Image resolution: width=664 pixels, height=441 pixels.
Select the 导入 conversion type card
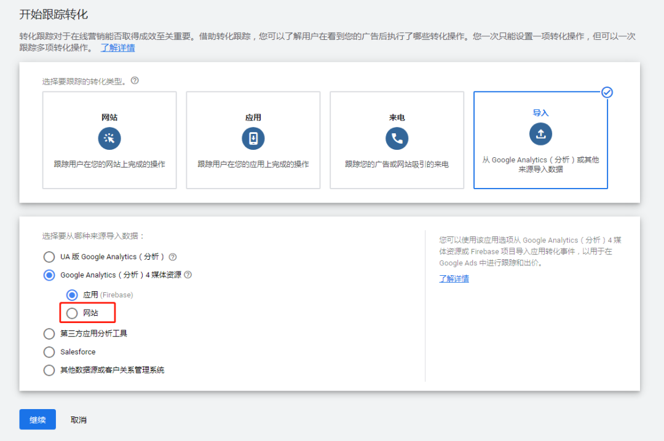point(541,140)
